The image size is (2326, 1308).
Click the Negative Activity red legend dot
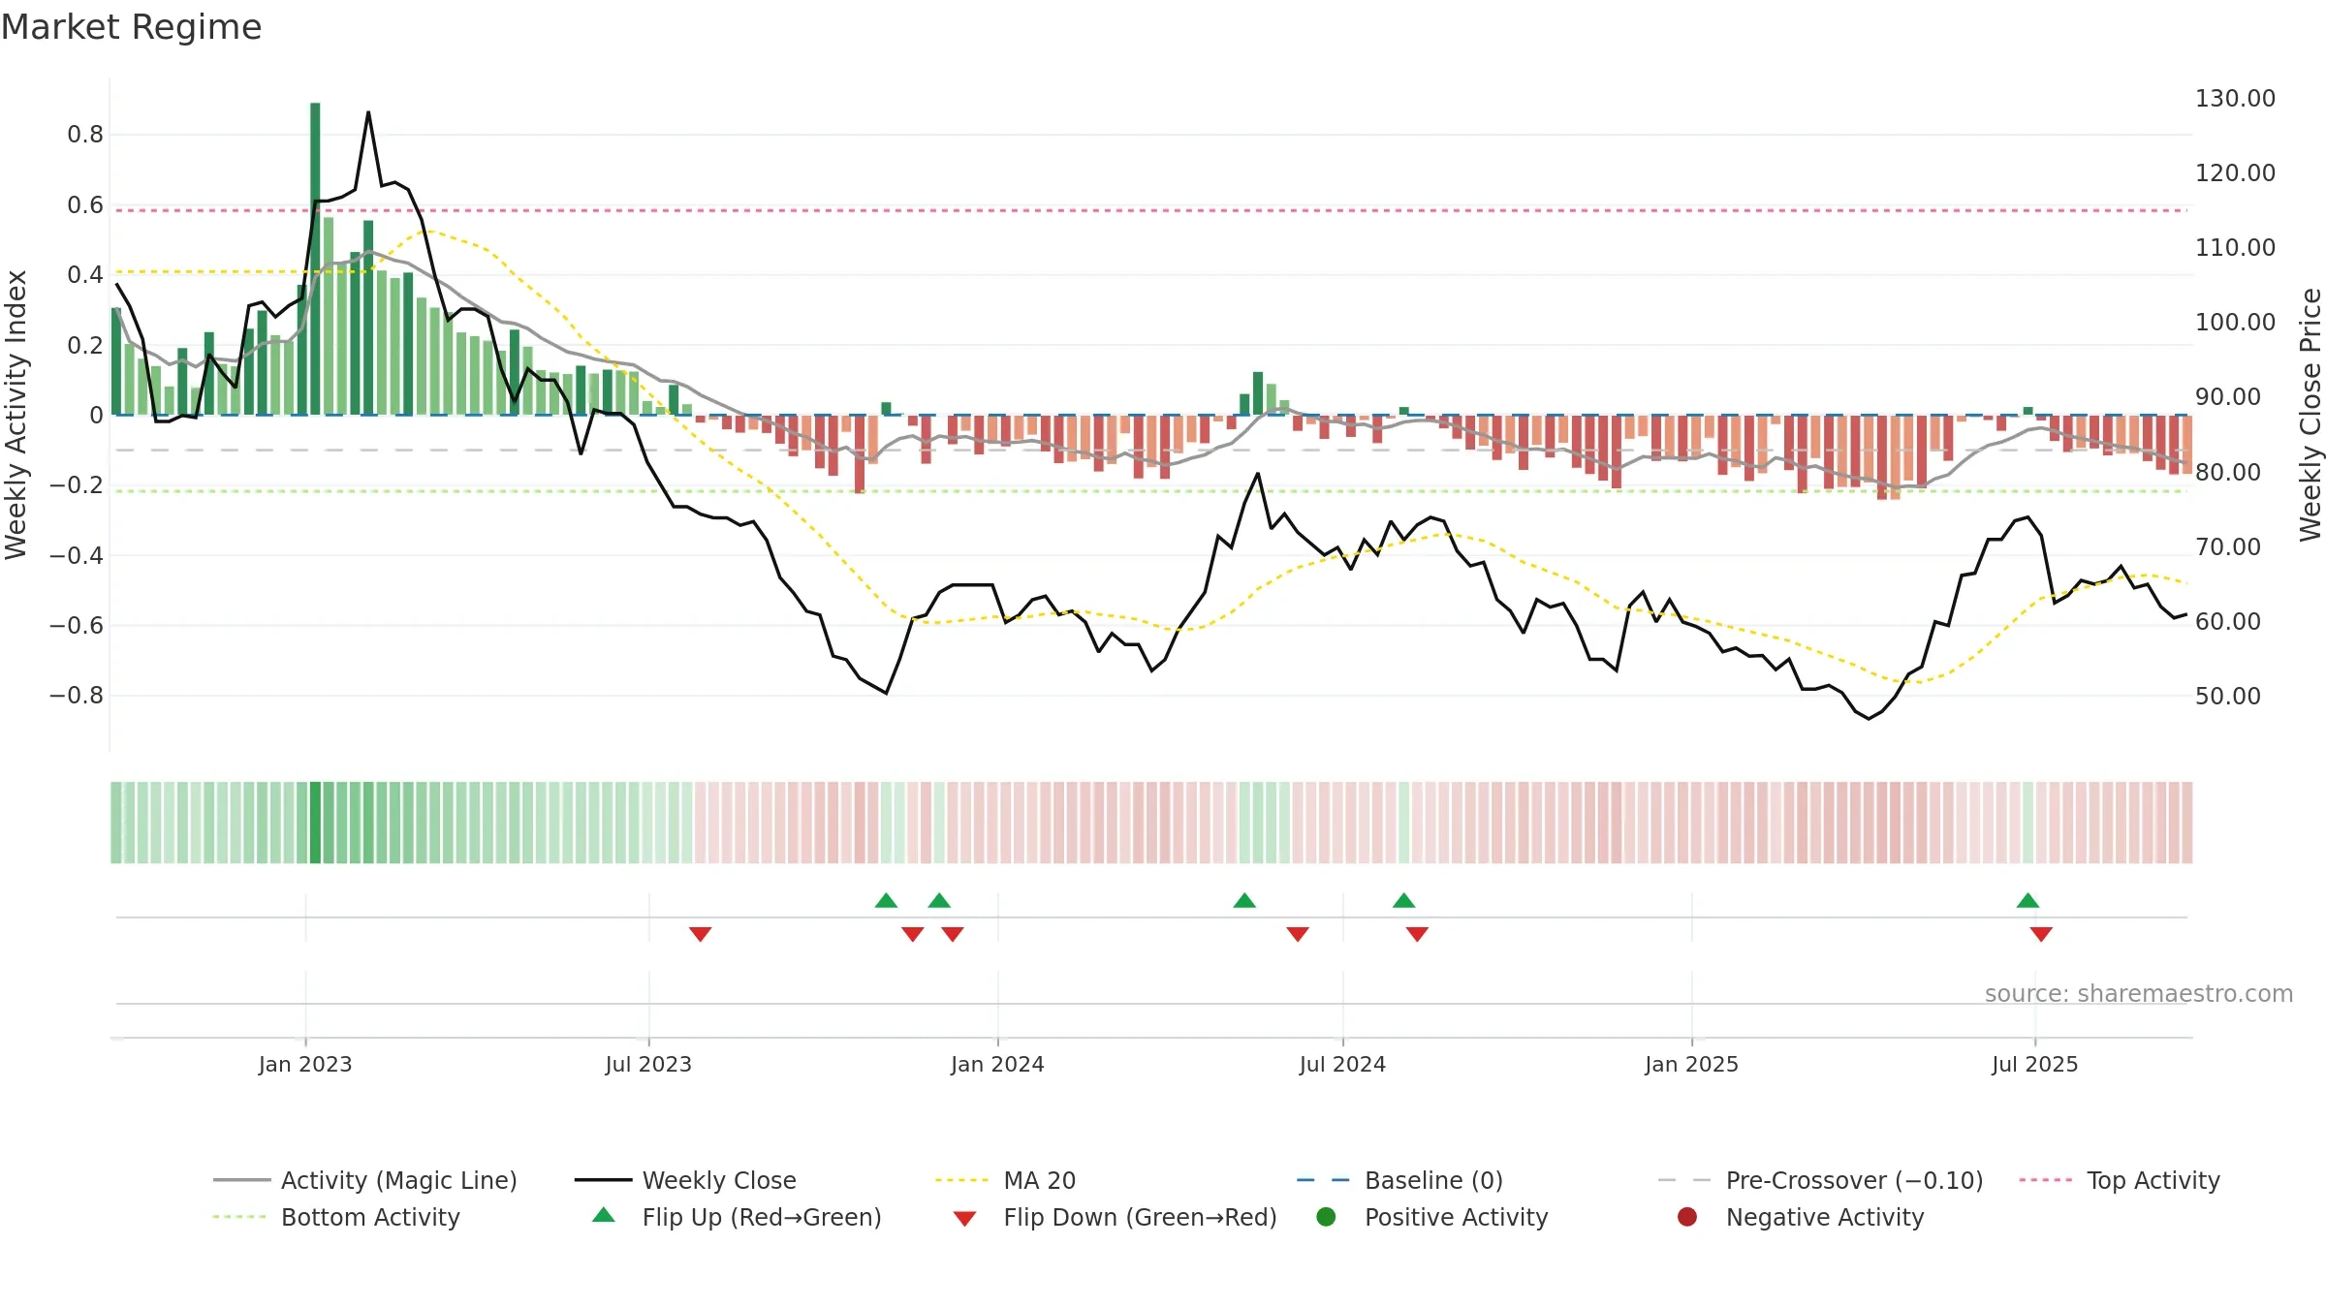[1686, 1217]
